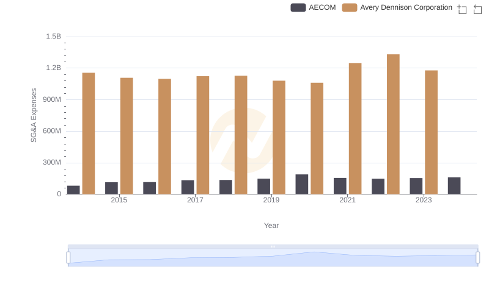
Task: Click the 2021 x-axis label
Action: click(x=347, y=200)
